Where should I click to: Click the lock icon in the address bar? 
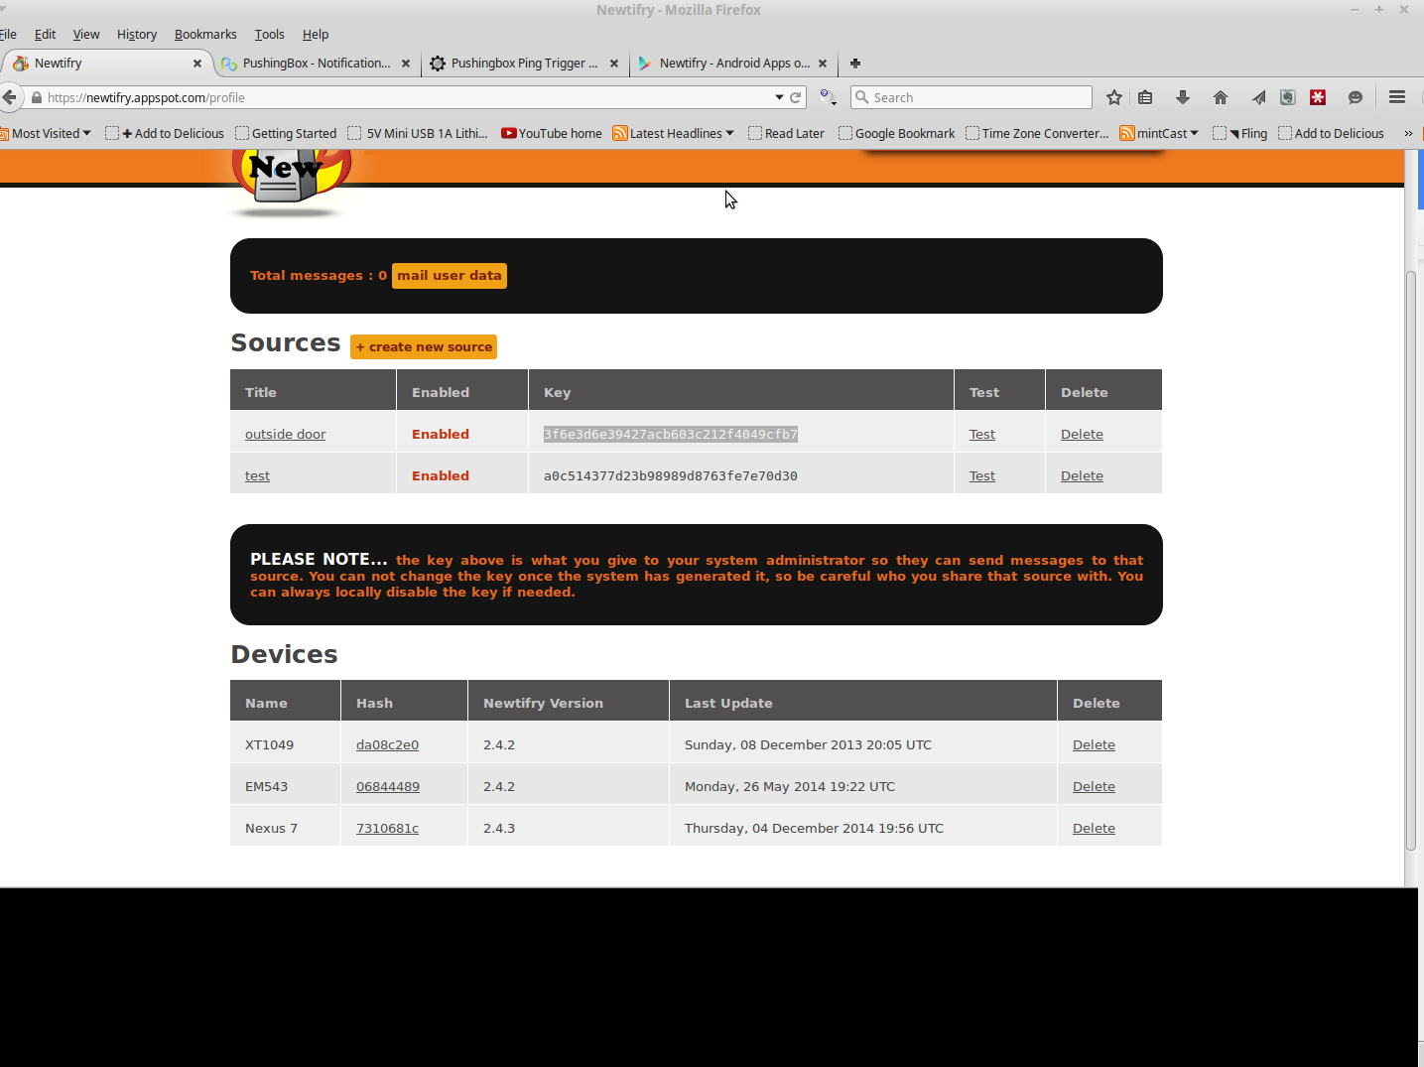pyautogui.click(x=37, y=97)
